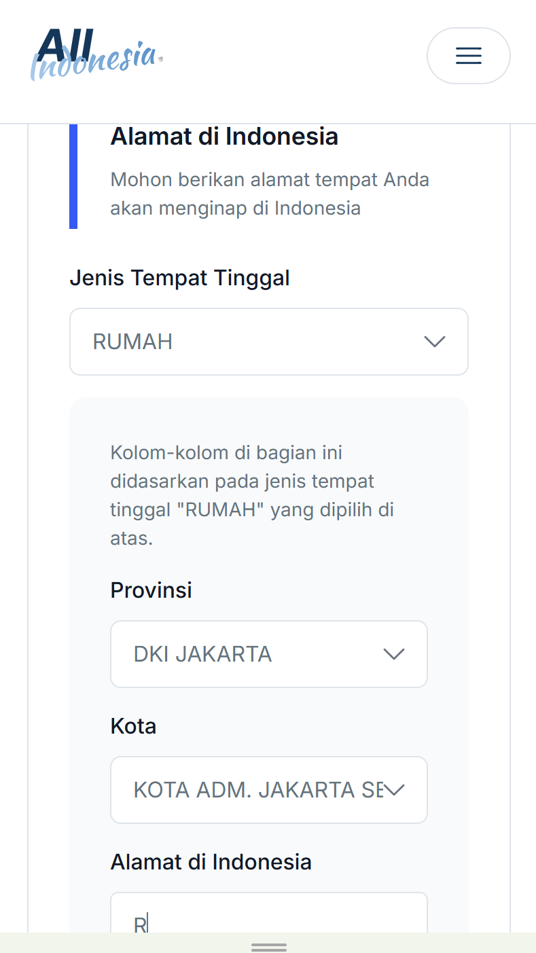Click the blue accent bar beside heading
Image resolution: width=536 pixels, height=953 pixels.
tap(73, 177)
